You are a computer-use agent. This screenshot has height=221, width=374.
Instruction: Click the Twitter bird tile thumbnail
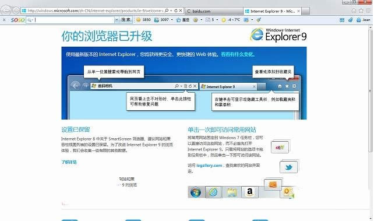point(288,167)
